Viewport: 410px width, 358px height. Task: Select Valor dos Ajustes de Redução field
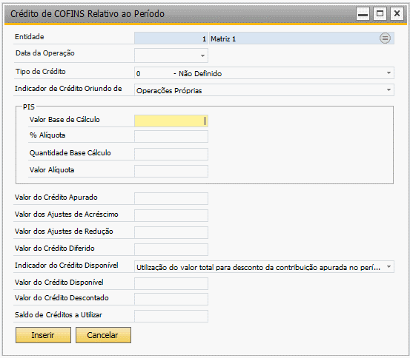[x=171, y=232]
